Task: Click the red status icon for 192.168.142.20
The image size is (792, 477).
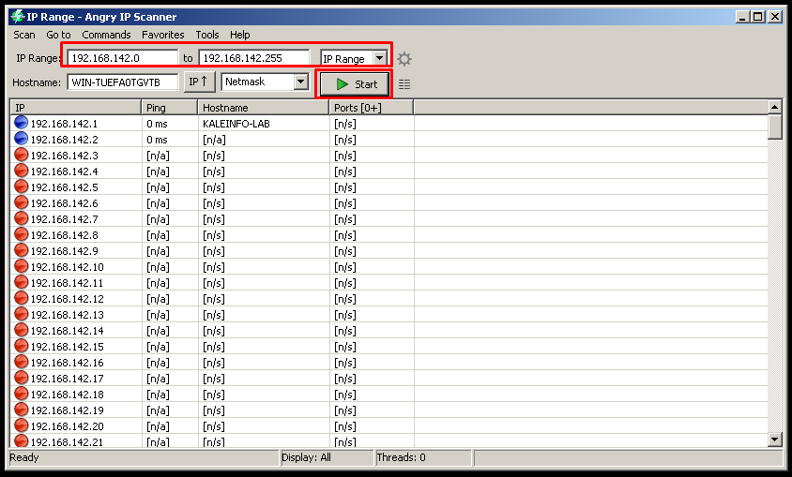Action: click(22, 426)
